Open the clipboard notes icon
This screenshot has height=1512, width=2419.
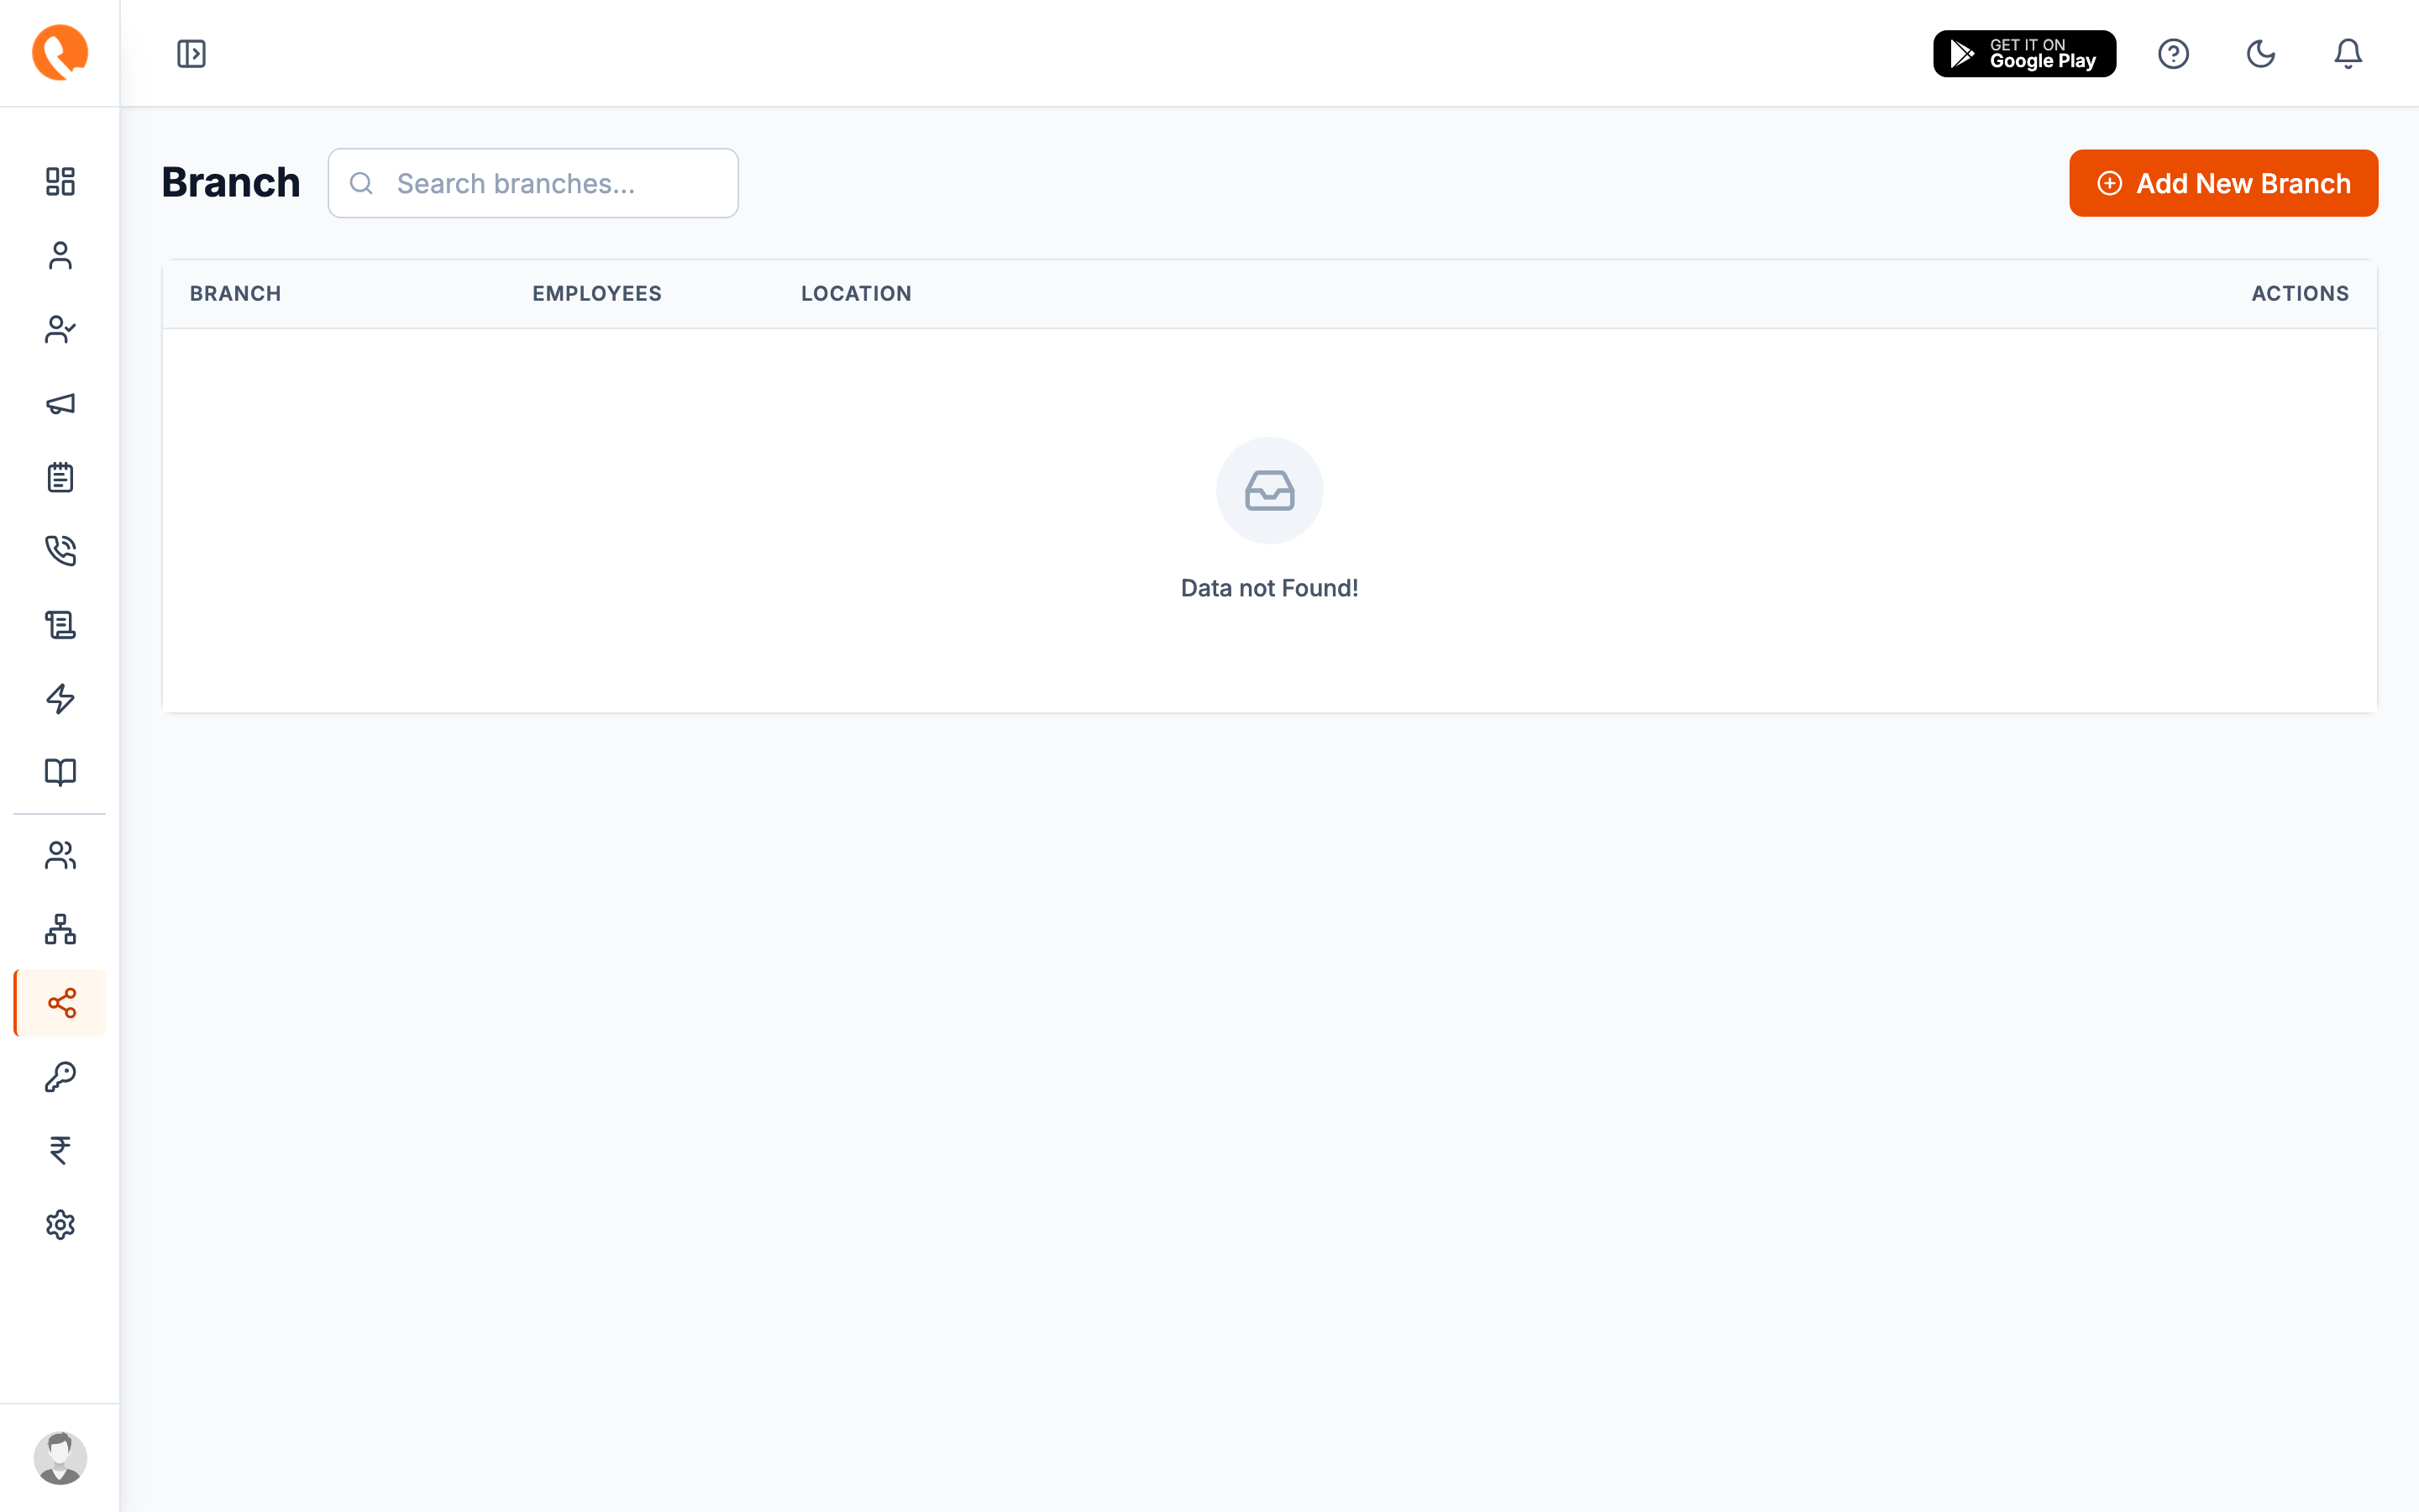[x=60, y=477]
